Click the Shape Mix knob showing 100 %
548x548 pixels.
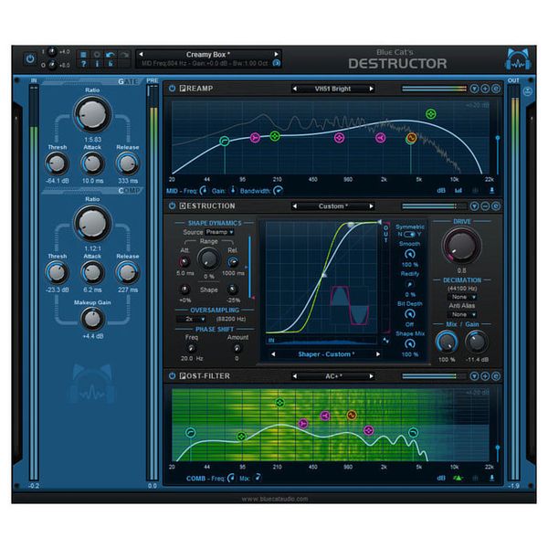click(x=409, y=344)
